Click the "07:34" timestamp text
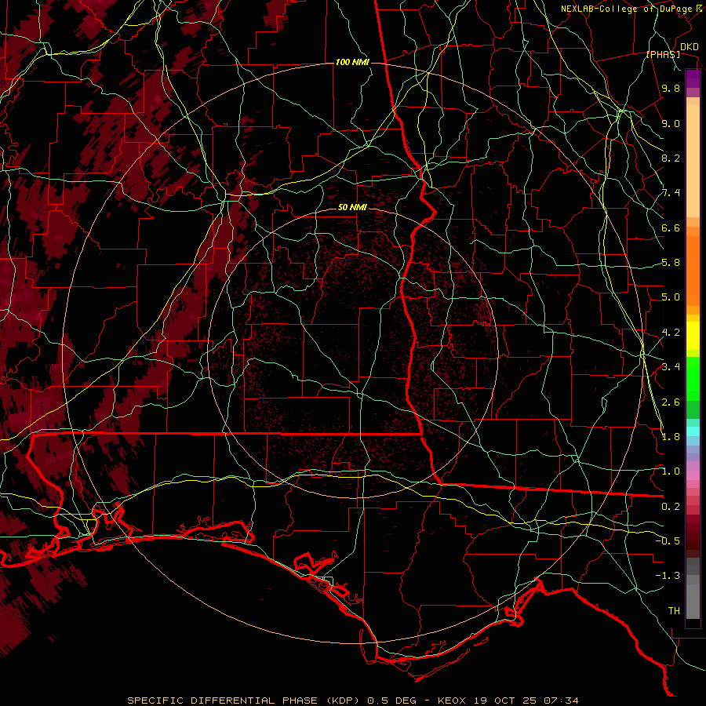 click(561, 701)
